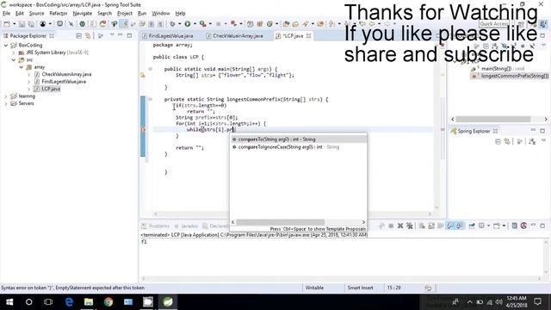Remove All Terminated Launches console icon
This screenshot has height=310, width=551.
(410, 226)
